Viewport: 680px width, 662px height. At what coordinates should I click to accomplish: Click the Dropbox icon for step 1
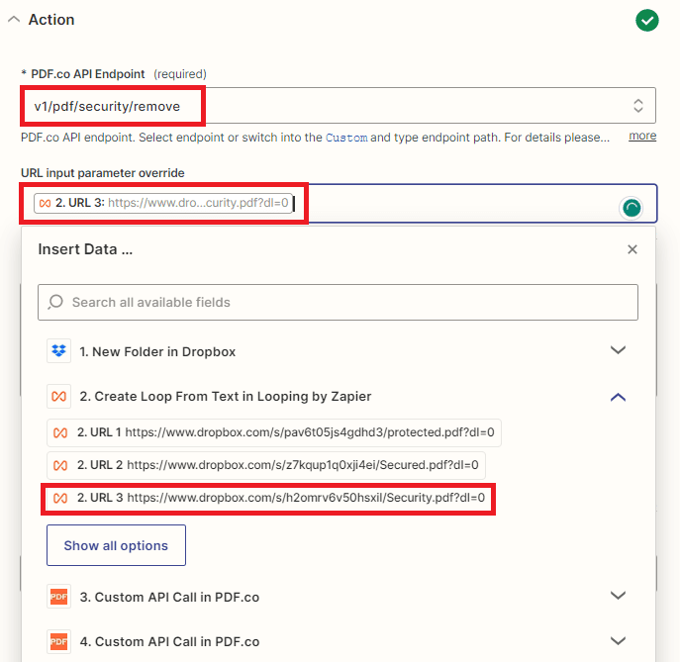click(59, 350)
